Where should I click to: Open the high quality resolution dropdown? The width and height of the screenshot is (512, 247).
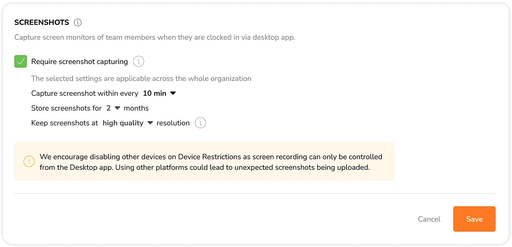click(127, 123)
